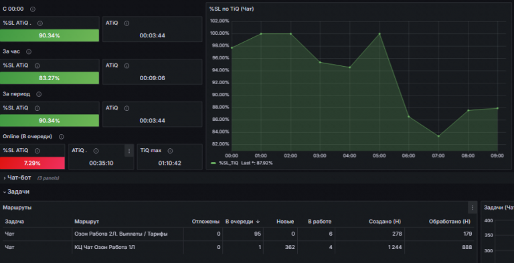
Task: Click info icon beside За час heading
Action: point(29,51)
